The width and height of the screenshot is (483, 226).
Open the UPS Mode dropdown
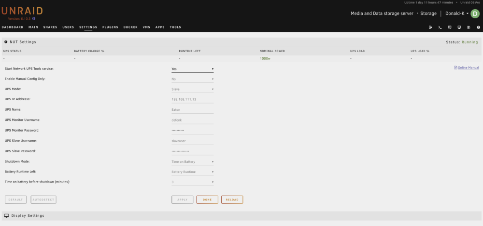point(193,89)
